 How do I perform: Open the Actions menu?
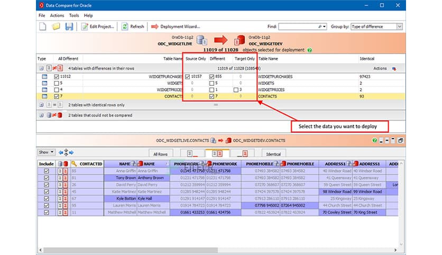click(x=57, y=15)
